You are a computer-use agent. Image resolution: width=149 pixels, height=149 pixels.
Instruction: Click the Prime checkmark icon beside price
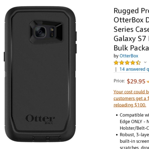[x=148, y=81]
